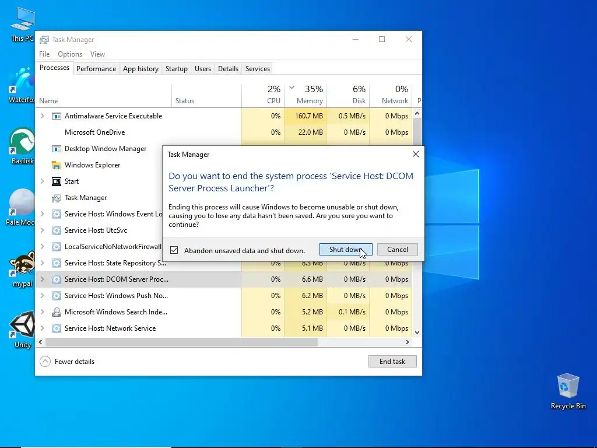Switch to the Services tab
Screen dimensions: 597x448
[257, 69]
